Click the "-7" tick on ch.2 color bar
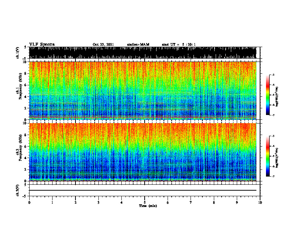The width and height of the screenshot is (293, 227). (273, 177)
